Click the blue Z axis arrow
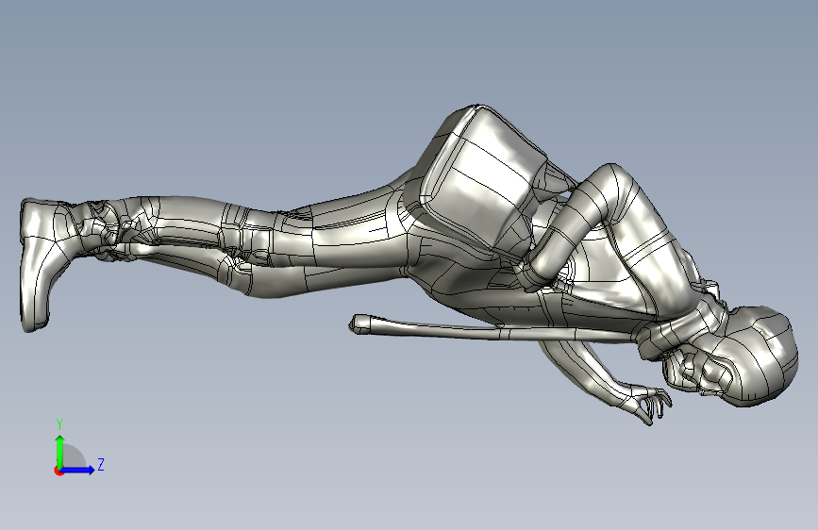The width and height of the screenshot is (818, 530). click(x=78, y=470)
